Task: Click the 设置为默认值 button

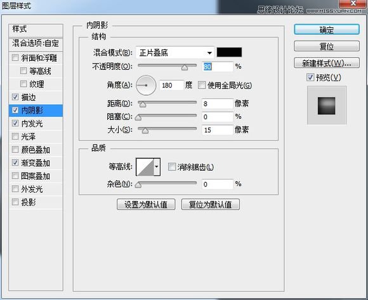Action: (146, 204)
